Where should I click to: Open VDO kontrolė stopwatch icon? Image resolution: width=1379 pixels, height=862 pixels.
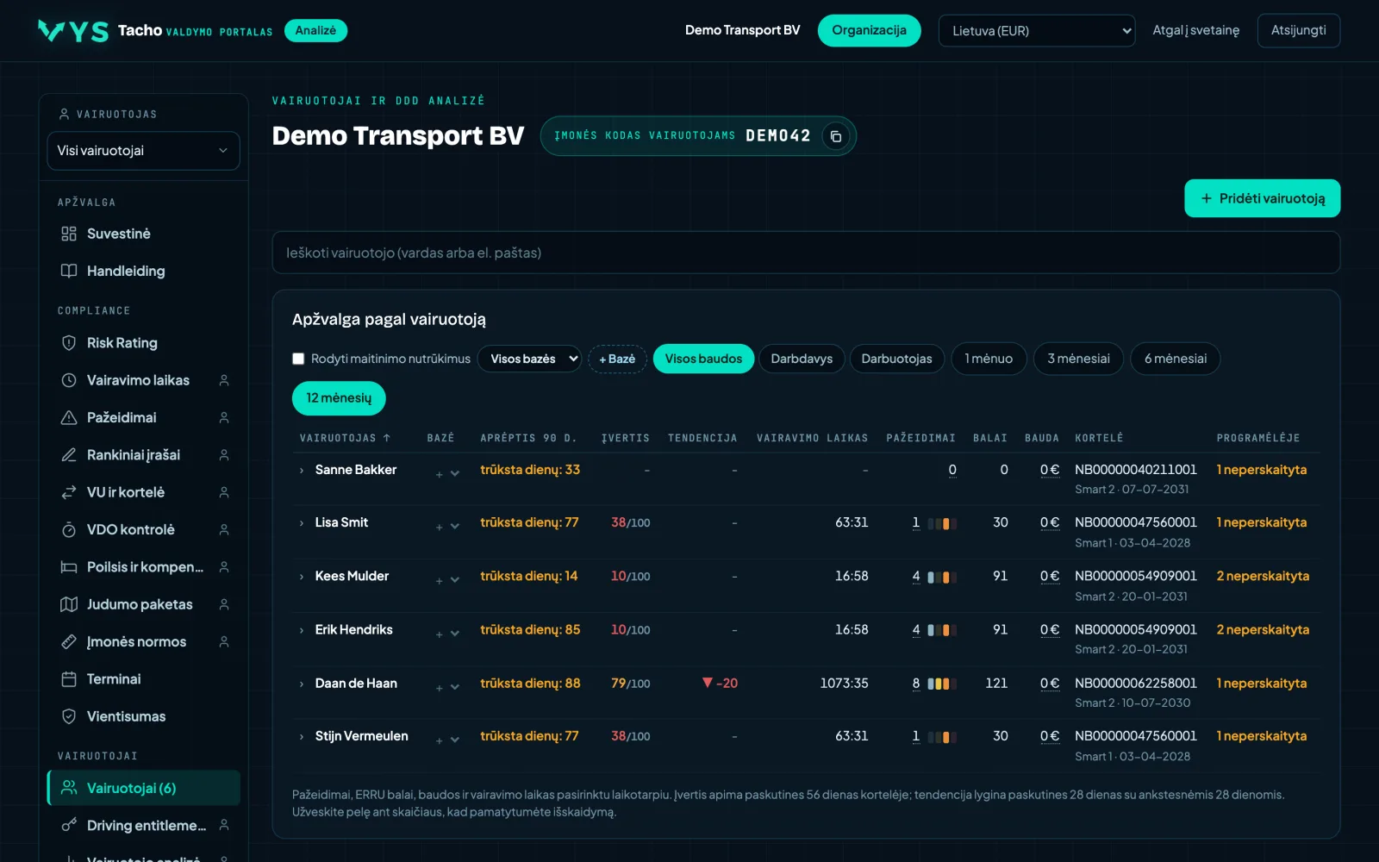[69, 529]
